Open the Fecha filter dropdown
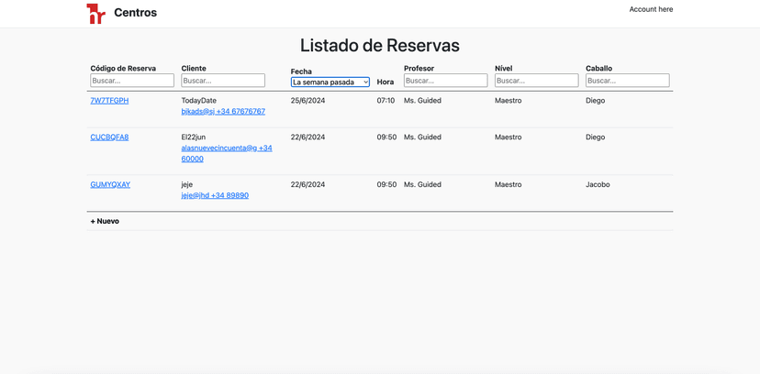This screenshot has height=374, width=760. pos(330,82)
